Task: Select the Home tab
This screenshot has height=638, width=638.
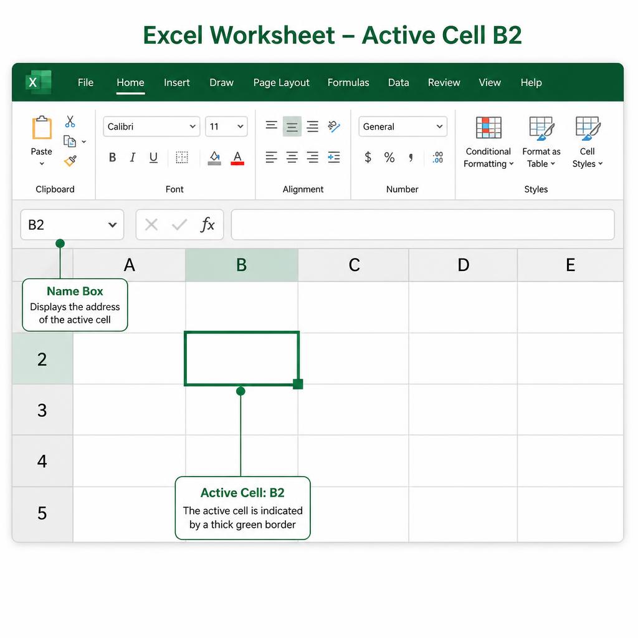Action: [x=130, y=83]
